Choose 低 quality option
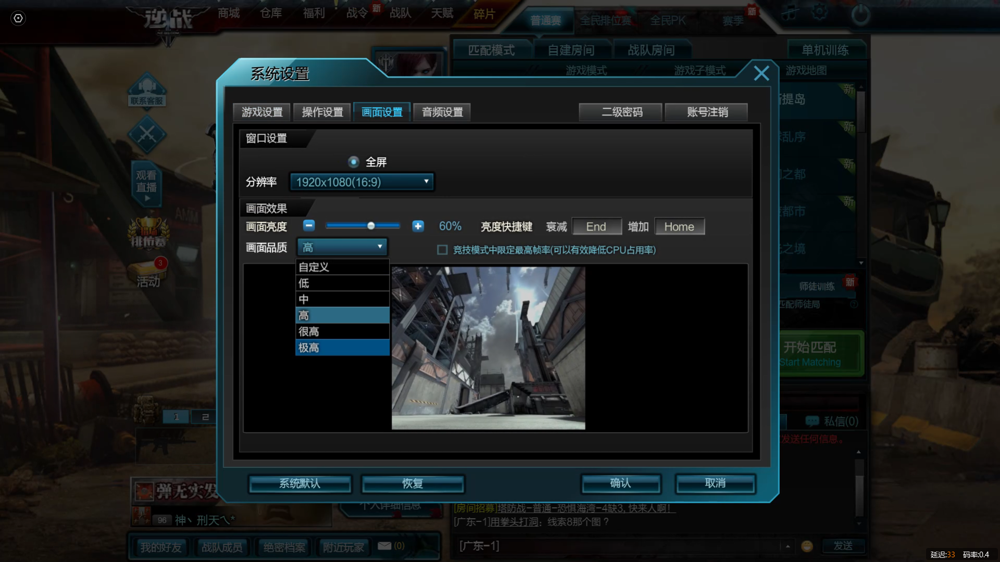1000x562 pixels. coord(342,283)
